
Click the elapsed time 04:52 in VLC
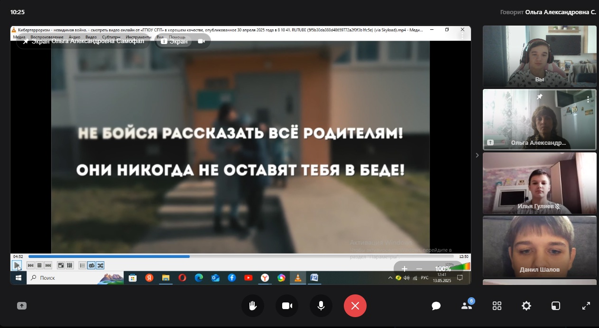18,257
